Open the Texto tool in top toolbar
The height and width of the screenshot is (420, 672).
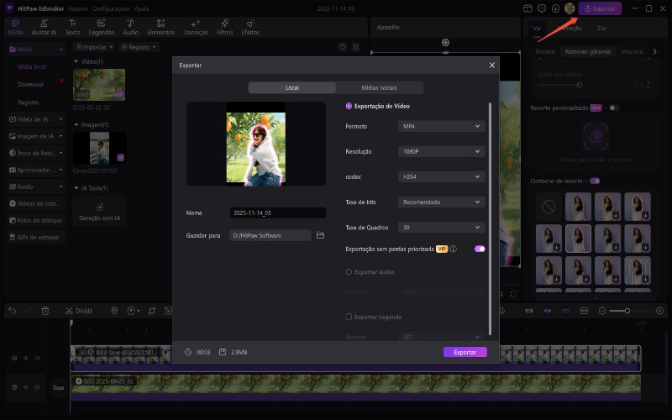tap(74, 26)
